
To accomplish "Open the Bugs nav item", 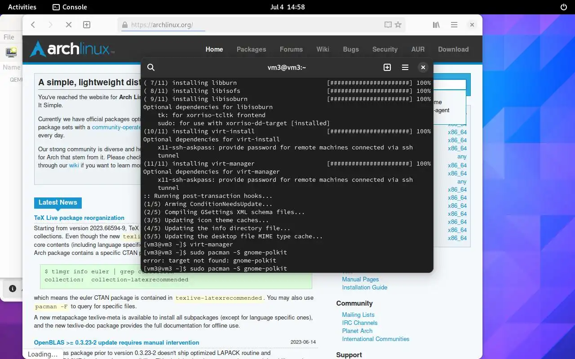I will click(351, 49).
